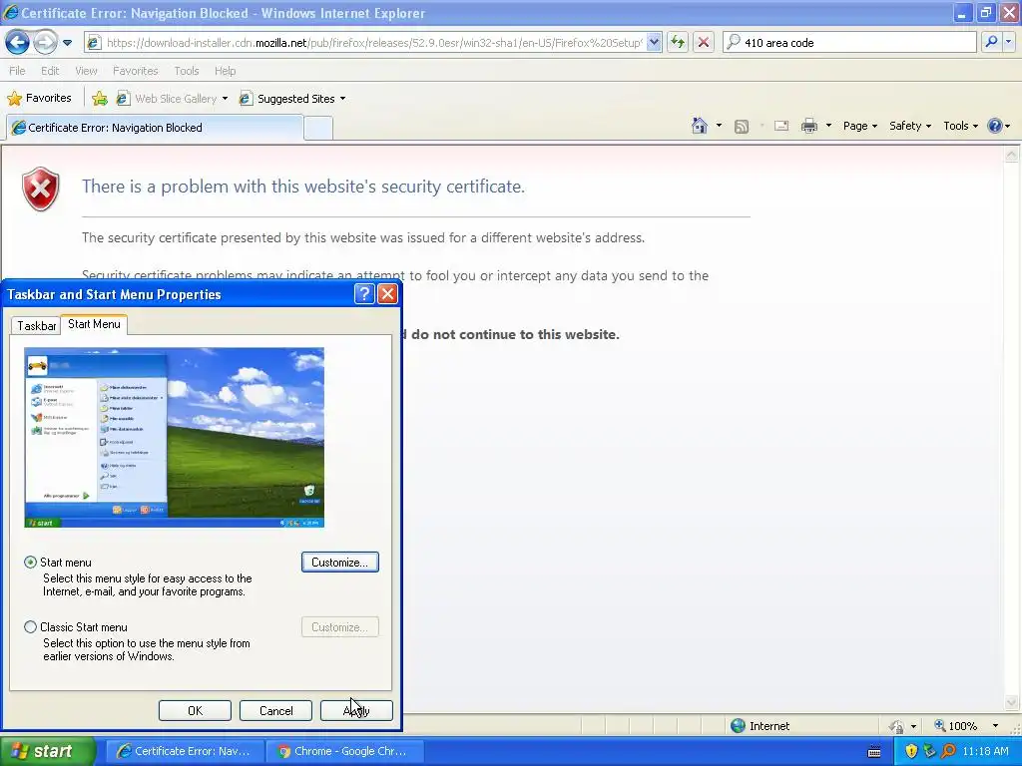Screen dimensions: 1022x766
Task: Click the Safely Remove Hardware tray icon
Action: tap(929, 751)
